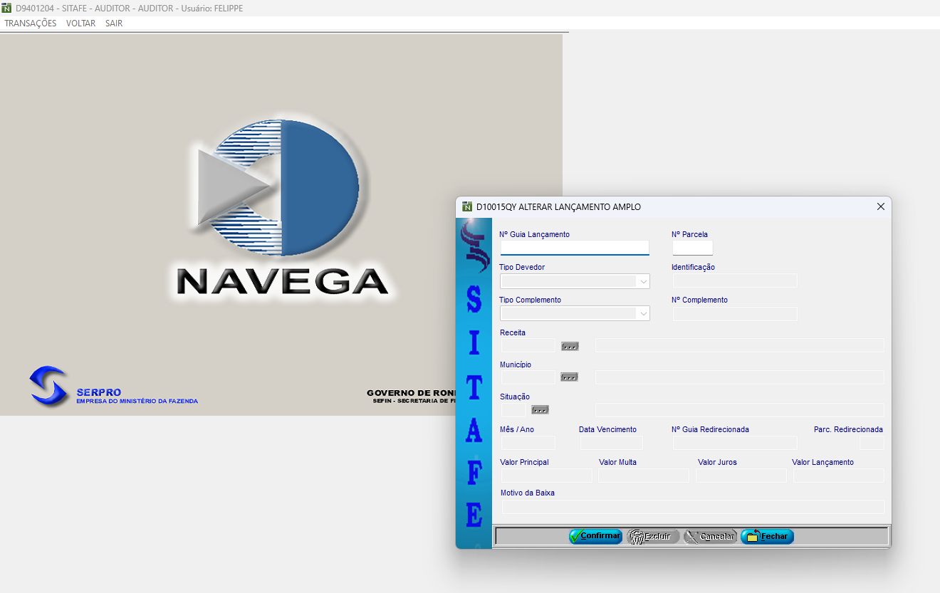Expand the Tipo Complemento dropdown

644,313
